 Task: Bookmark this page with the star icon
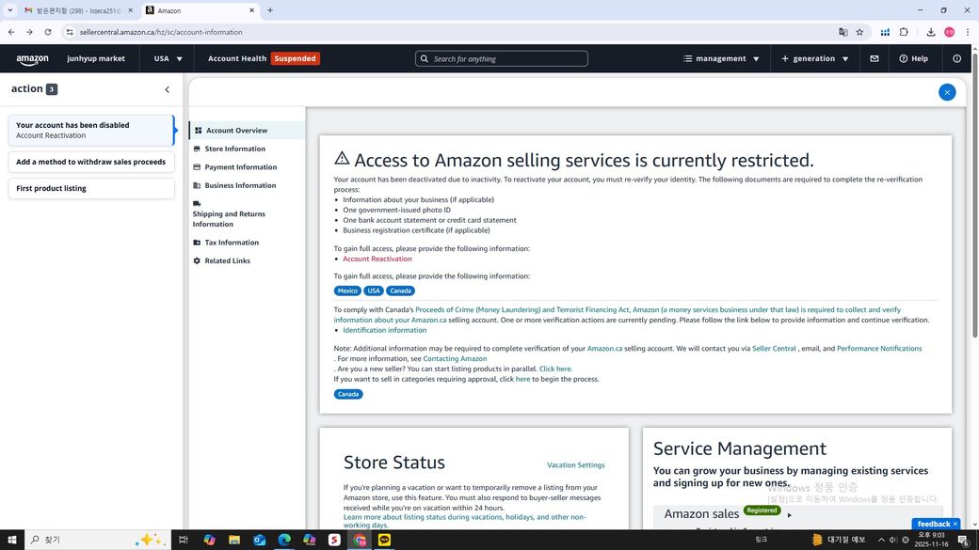[859, 32]
